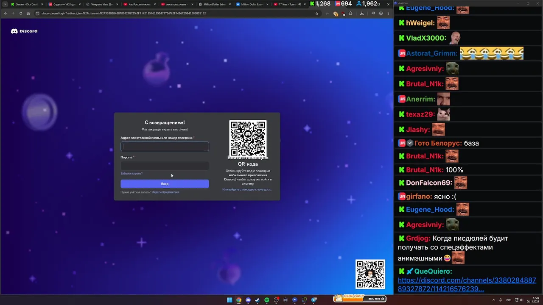Open the volume icon in system tray

point(521,300)
